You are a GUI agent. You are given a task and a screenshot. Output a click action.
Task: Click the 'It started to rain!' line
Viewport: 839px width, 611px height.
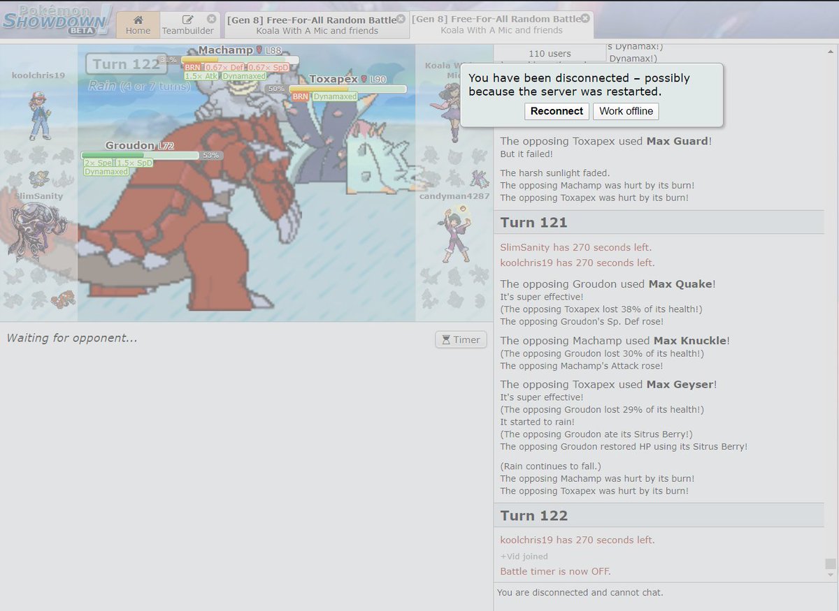pos(538,422)
